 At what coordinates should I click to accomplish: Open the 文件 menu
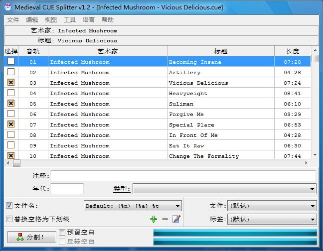[x=13, y=20]
